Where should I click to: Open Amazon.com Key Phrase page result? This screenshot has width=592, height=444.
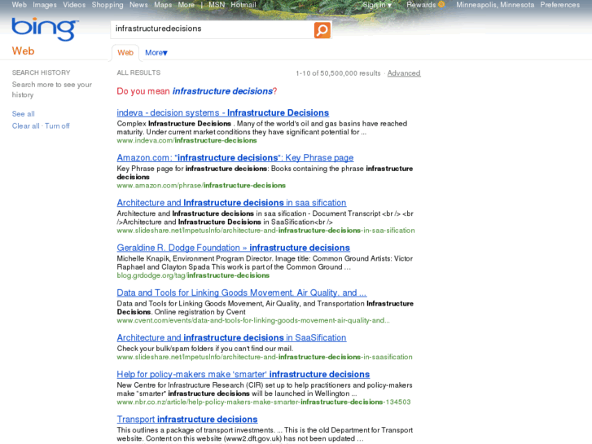pyautogui.click(x=235, y=157)
